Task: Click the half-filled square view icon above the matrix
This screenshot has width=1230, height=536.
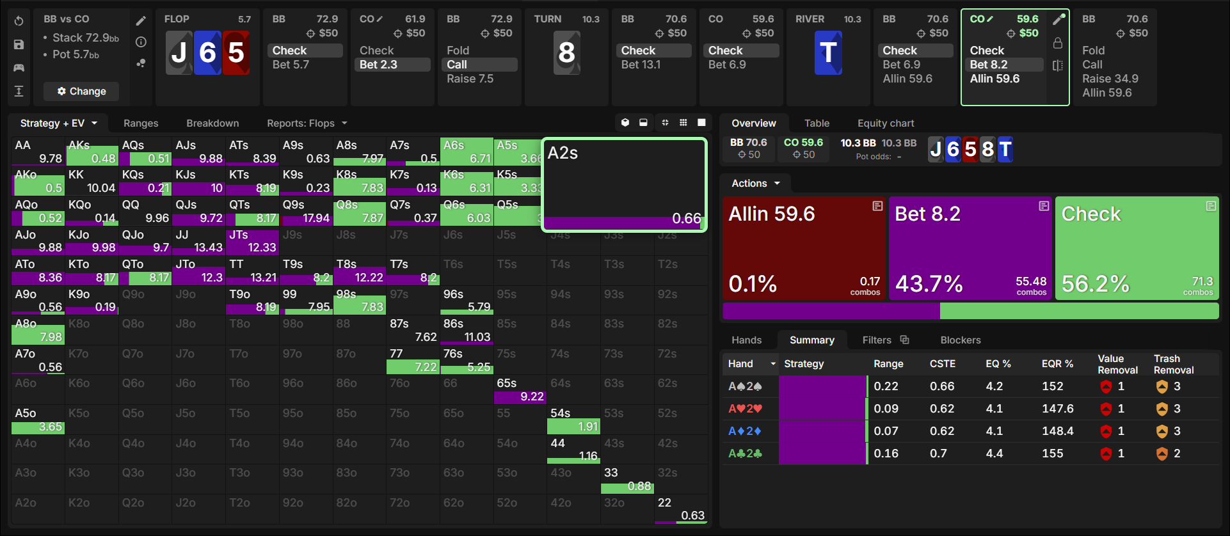Action: coord(643,123)
